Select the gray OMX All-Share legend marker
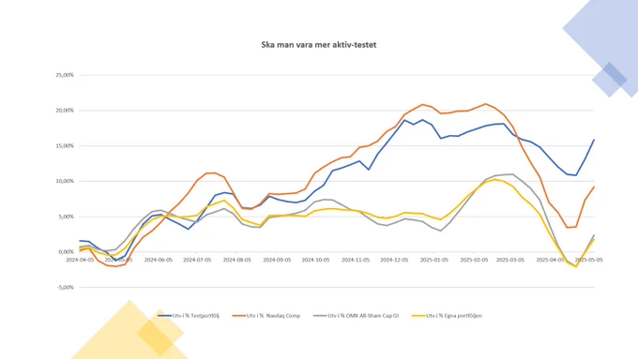 [x=320, y=316]
